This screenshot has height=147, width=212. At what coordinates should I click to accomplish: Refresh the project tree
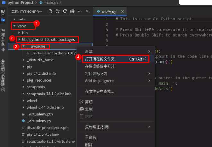[65, 11]
